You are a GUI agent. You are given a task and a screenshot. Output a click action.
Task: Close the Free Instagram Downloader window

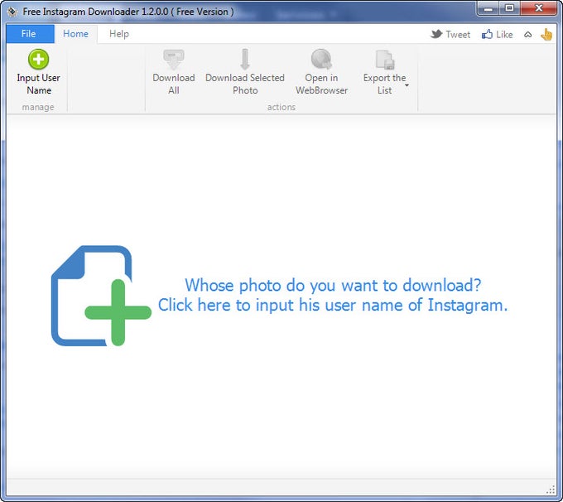539,8
